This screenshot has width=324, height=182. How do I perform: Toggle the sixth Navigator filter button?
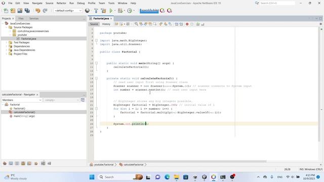(x=36, y=163)
